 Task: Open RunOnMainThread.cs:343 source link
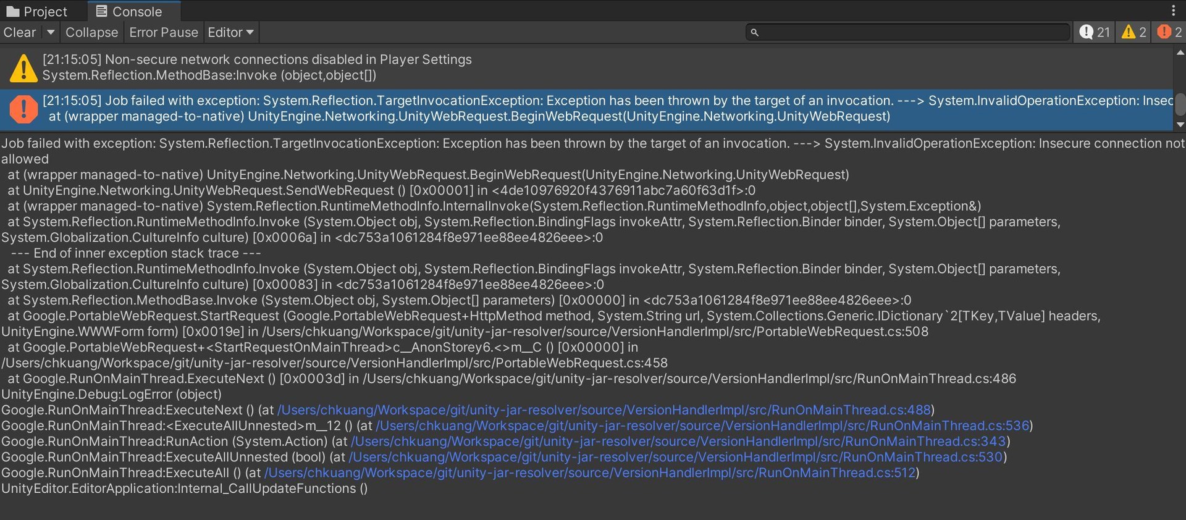pos(678,442)
